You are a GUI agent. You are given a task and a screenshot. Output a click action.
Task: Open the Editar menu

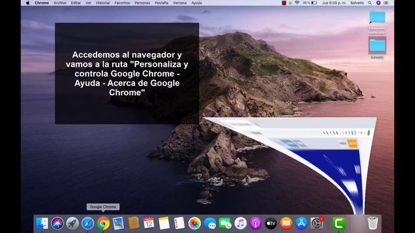tap(76, 3)
